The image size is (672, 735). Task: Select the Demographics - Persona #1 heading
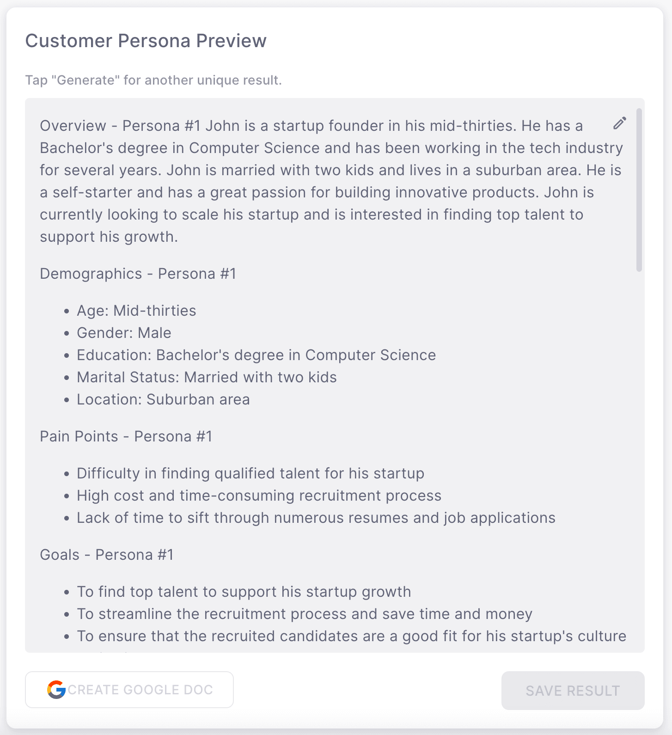coord(138,274)
